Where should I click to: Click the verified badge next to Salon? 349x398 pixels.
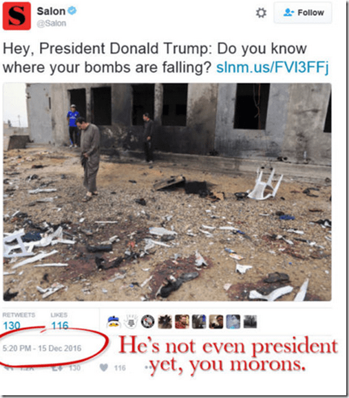point(72,11)
